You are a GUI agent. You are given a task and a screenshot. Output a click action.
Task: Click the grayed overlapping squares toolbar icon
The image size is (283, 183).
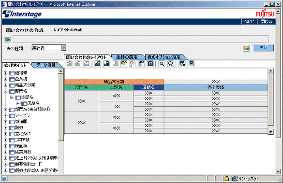pyautogui.click(x=133, y=64)
